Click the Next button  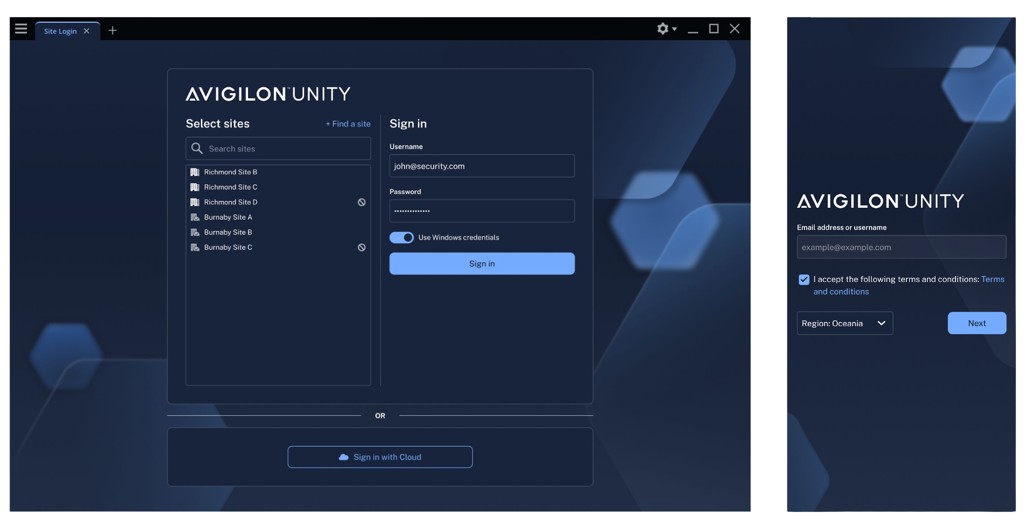coord(977,323)
